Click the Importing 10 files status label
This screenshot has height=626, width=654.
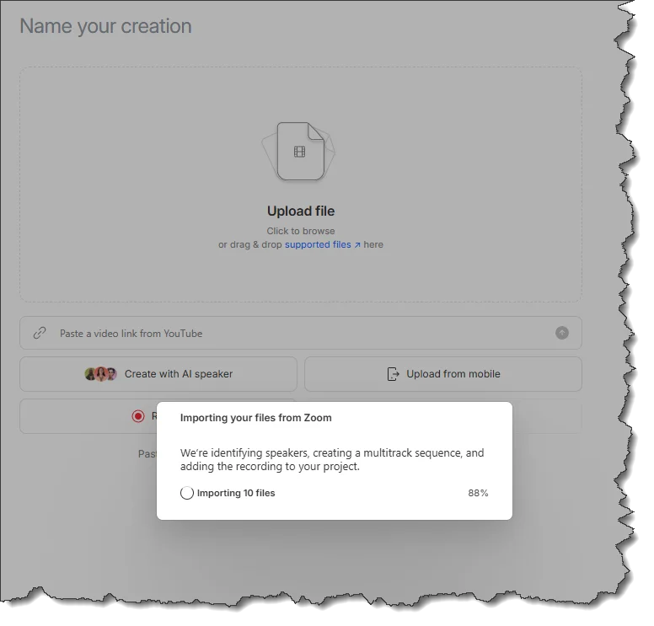coord(236,493)
